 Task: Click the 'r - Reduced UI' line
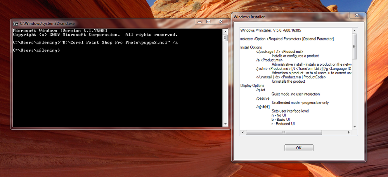(283, 124)
